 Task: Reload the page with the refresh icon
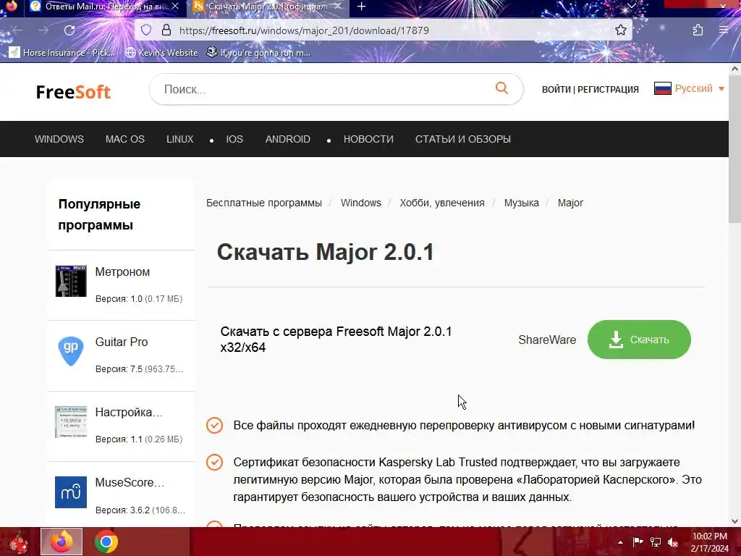(69, 30)
